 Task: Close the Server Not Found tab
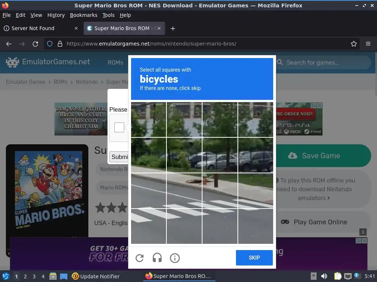[x=76, y=28]
